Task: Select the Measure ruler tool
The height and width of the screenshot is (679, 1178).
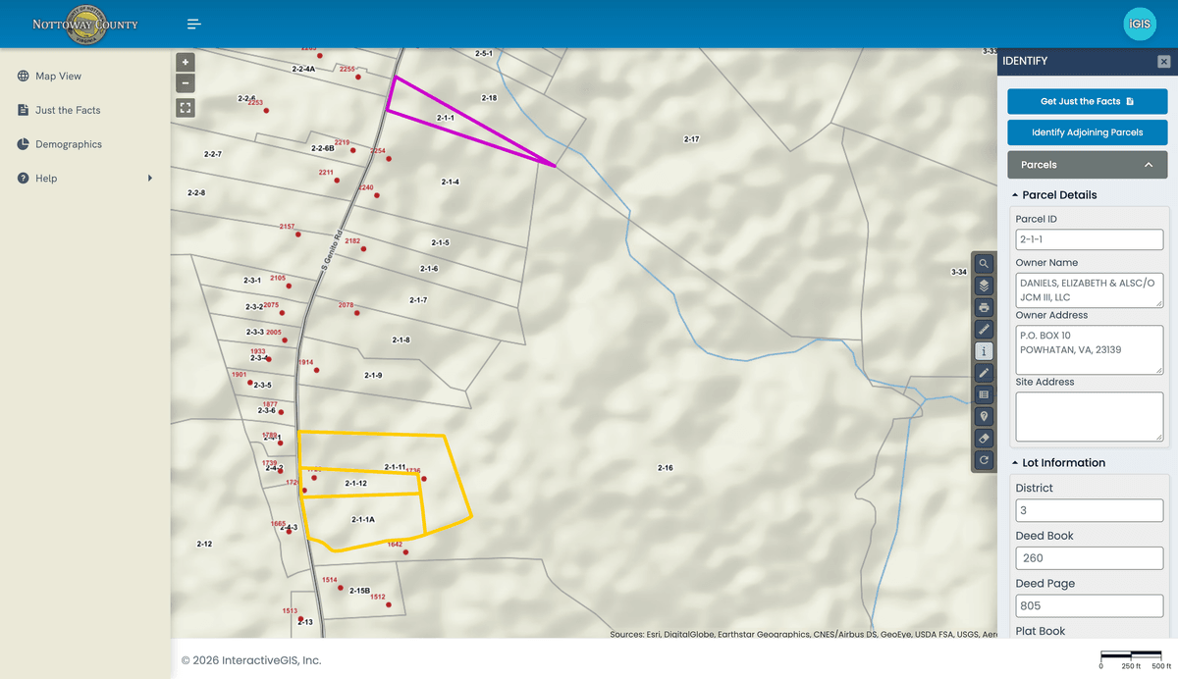Action: tap(985, 330)
